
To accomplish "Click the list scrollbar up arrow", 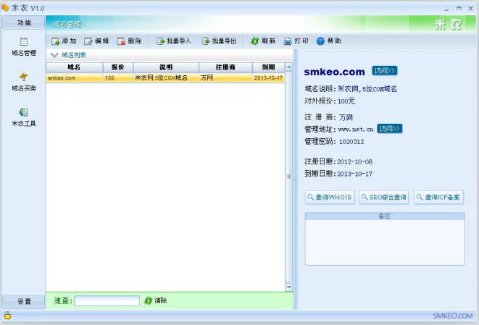I will coord(288,67).
